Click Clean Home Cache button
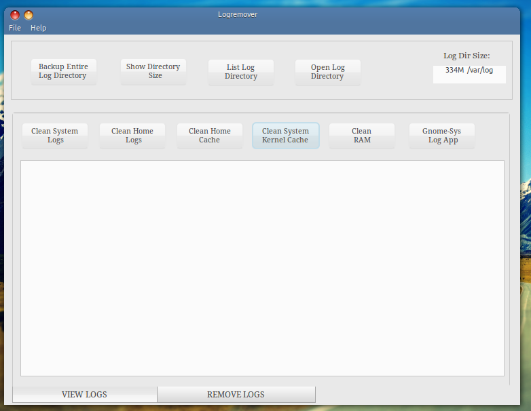The width and height of the screenshot is (531, 411). pyautogui.click(x=210, y=136)
